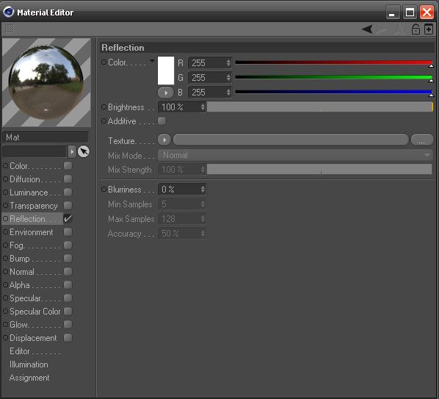Select the Transparency channel page

point(33,206)
